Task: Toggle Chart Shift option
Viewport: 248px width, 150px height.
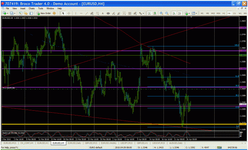Action: point(179,13)
